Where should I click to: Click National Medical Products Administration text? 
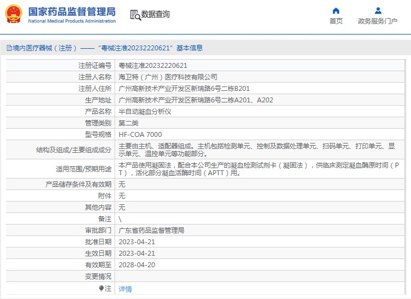[x=72, y=21]
